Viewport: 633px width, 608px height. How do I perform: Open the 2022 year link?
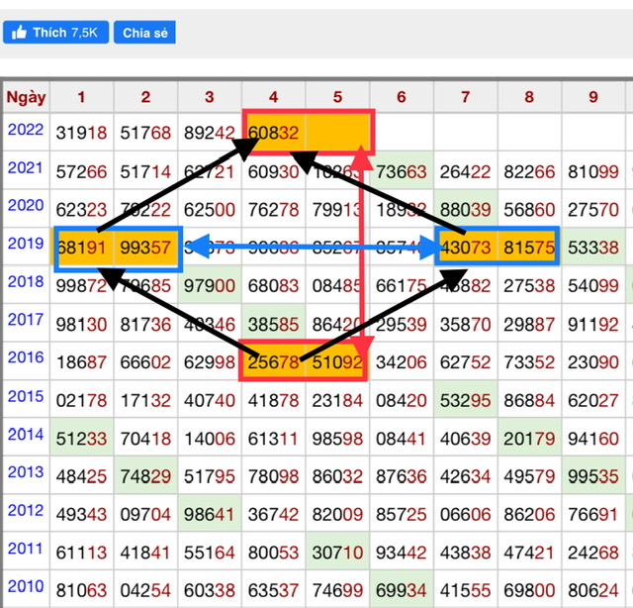[26, 130]
